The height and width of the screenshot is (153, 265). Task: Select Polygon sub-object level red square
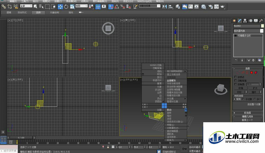click(251, 73)
